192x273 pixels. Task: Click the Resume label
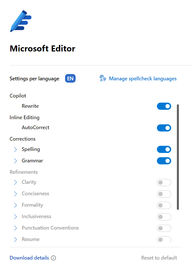[x=31, y=239]
